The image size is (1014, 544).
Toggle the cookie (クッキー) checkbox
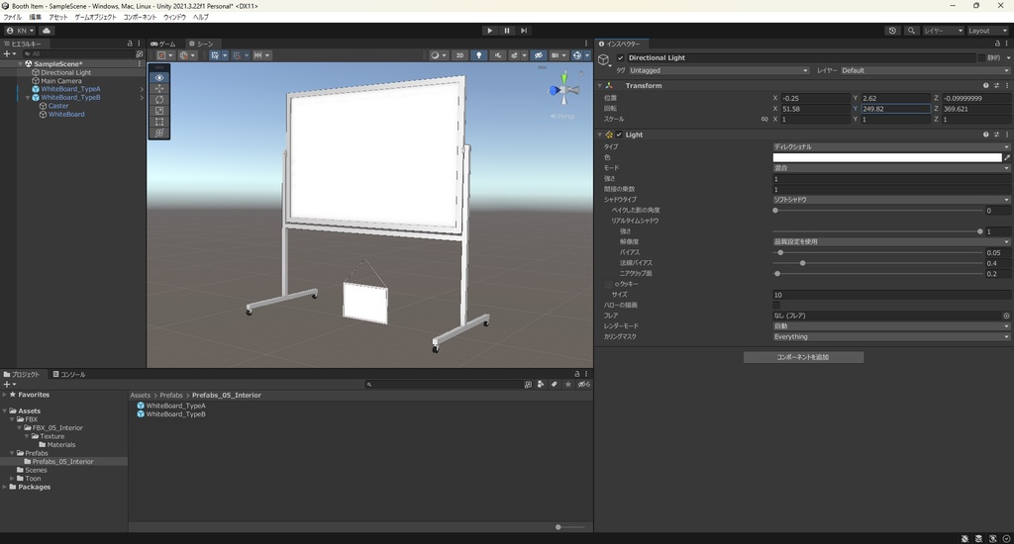pos(609,284)
